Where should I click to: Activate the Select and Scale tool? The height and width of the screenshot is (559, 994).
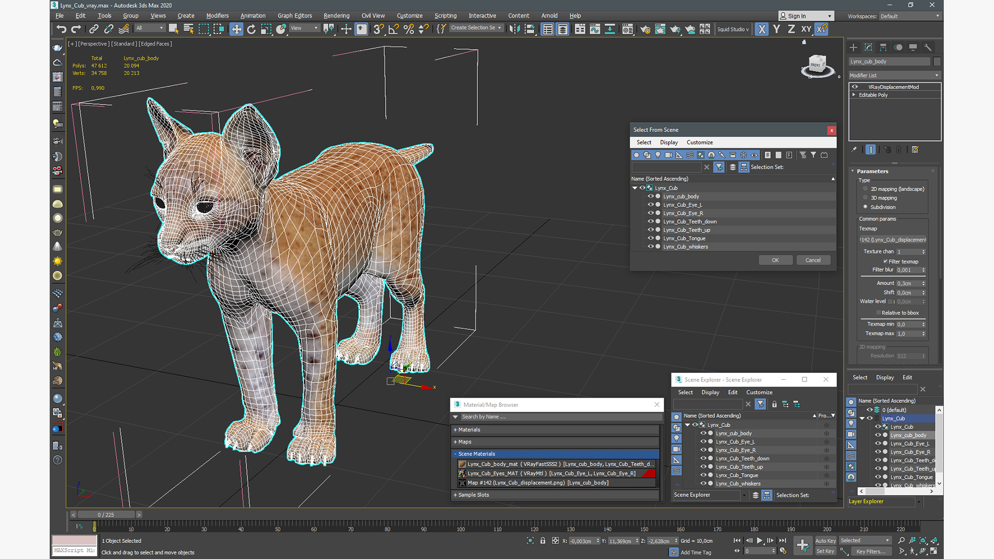(x=266, y=29)
